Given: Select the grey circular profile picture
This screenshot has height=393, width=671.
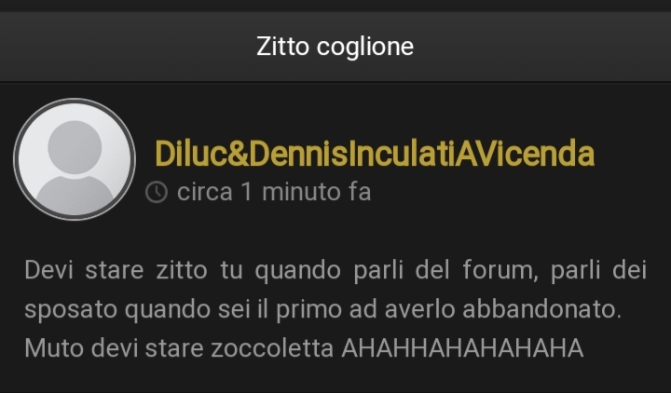Looking at the screenshot, I should click(x=75, y=159).
